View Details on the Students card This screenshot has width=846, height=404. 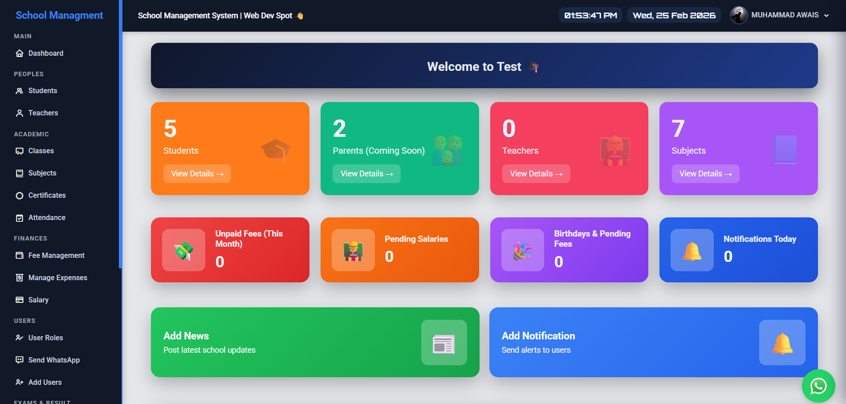(197, 173)
